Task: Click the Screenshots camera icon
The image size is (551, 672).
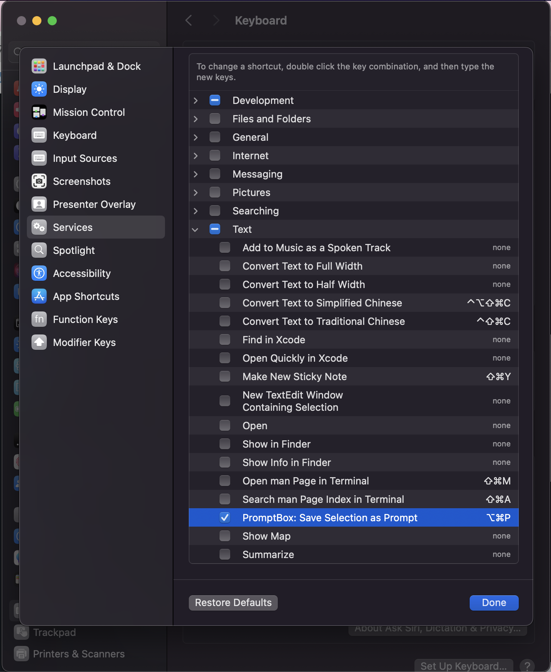Action: pyautogui.click(x=39, y=181)
